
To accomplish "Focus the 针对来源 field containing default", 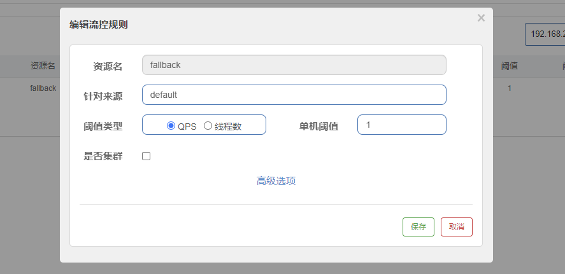I will 294,95.
